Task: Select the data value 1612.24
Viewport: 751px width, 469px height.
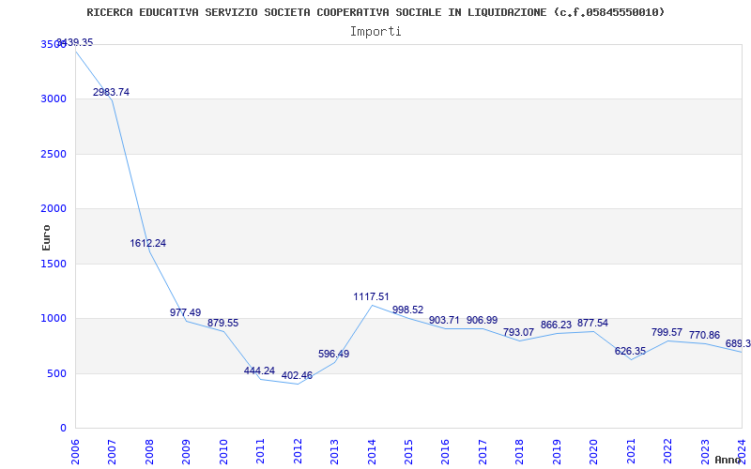Action: pos(148,243)
